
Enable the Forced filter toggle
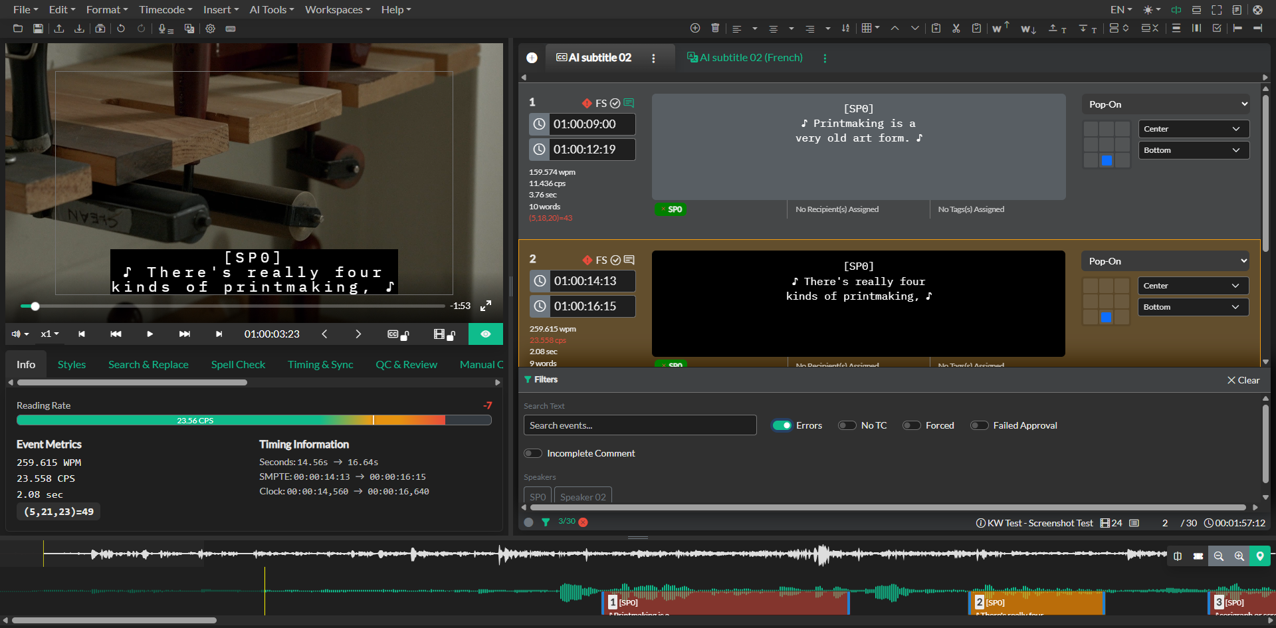(x=911, y=425)
